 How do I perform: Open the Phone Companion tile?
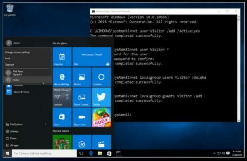[81, 97]
